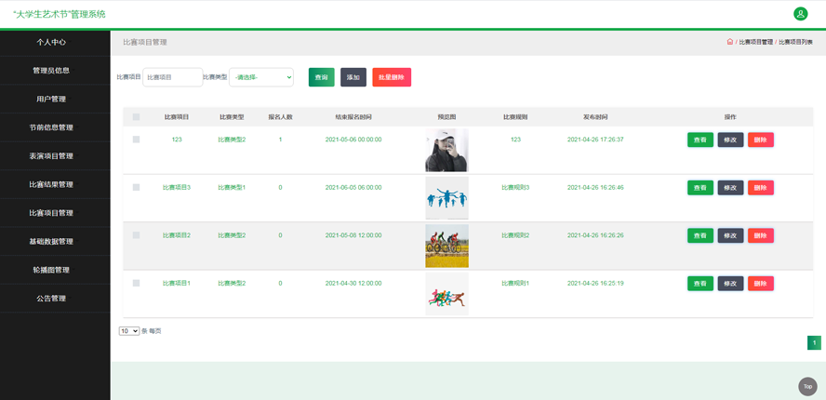Image resolution: width=826 pixels, height=400 pixels.
Task: Click the green 查询 search button
Action: point(321,77)
